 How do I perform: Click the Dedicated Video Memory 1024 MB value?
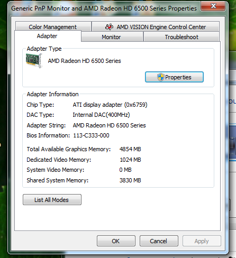coord(130,160)
